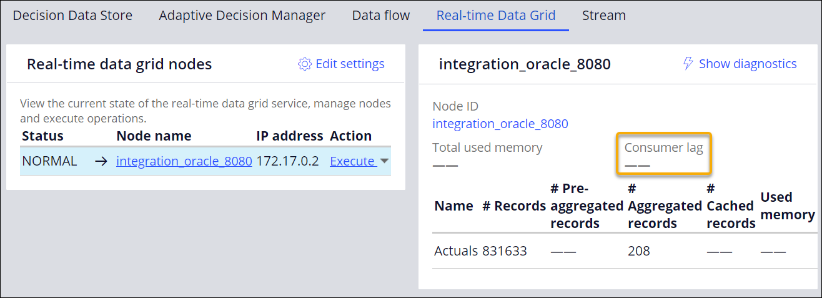The height and width of the screenshot is (298, 822).
Task: Select the Actuals row name
Action: (456, 251)
